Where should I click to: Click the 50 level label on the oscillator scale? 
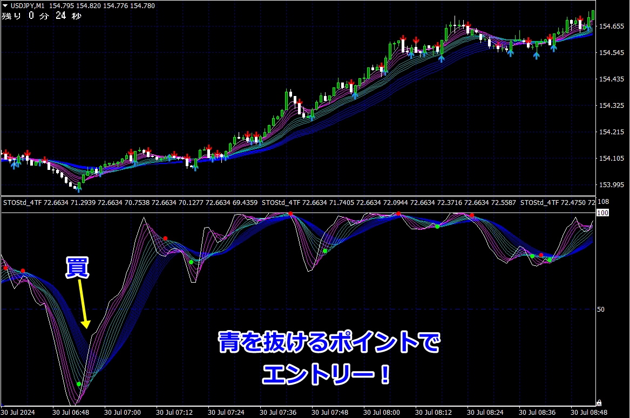(601, 309)
